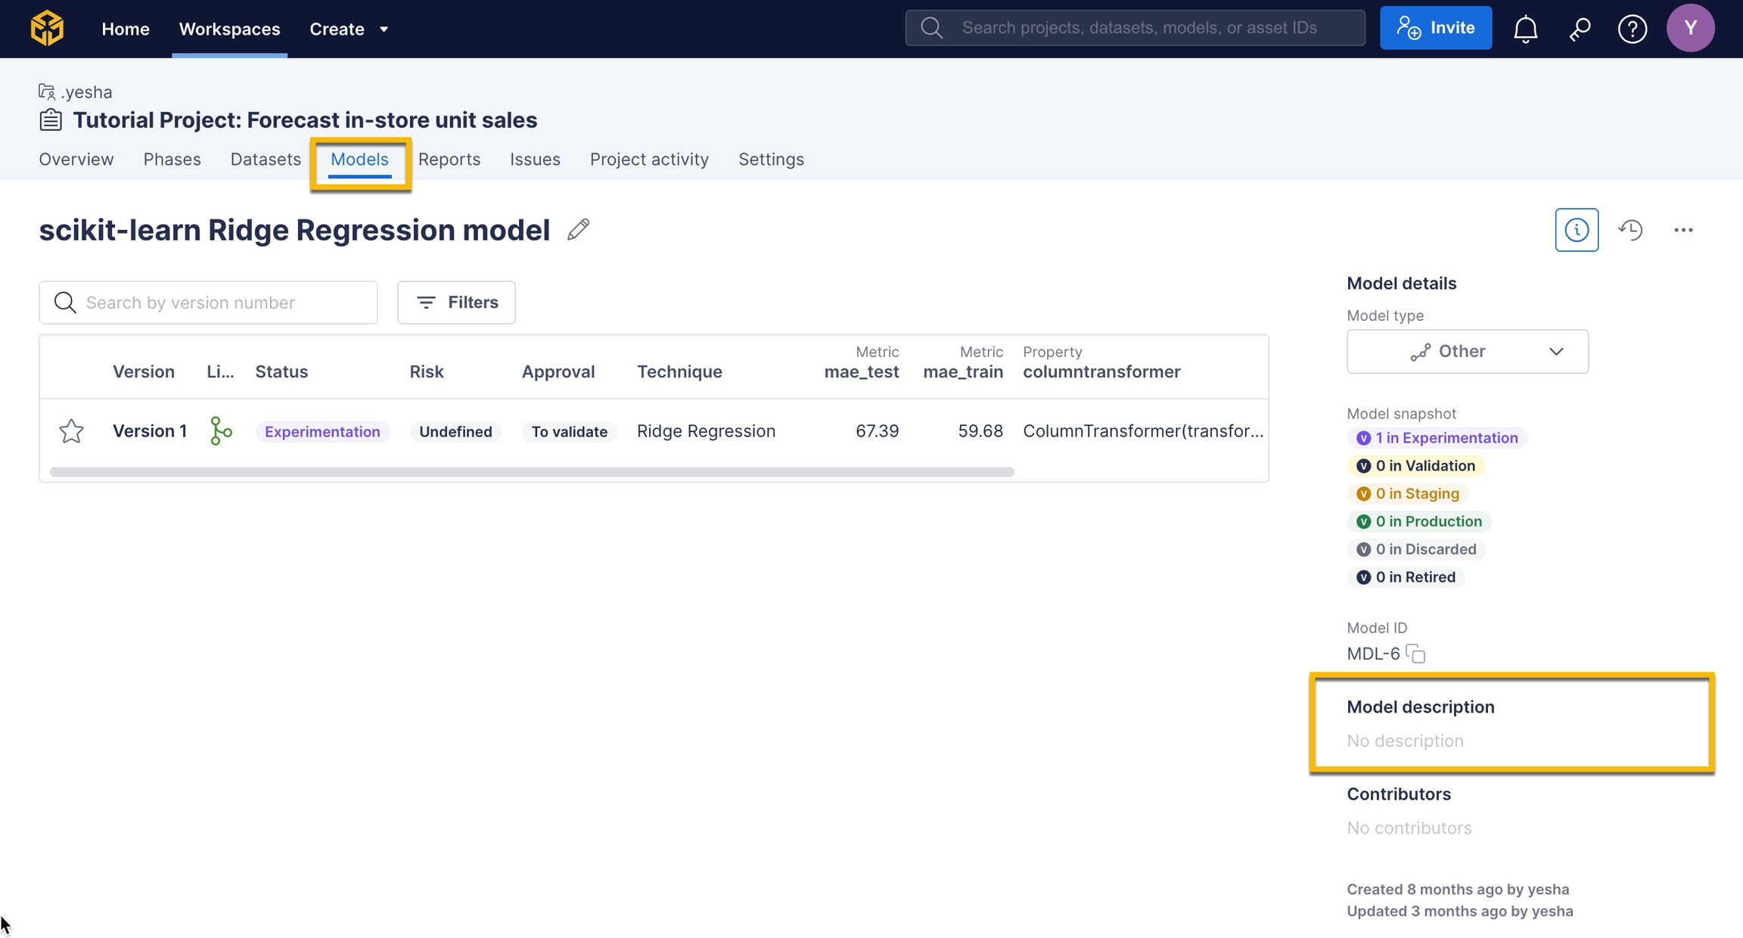Click the Invite button
Screen dimensions: 1743x938
[1435, 28]
